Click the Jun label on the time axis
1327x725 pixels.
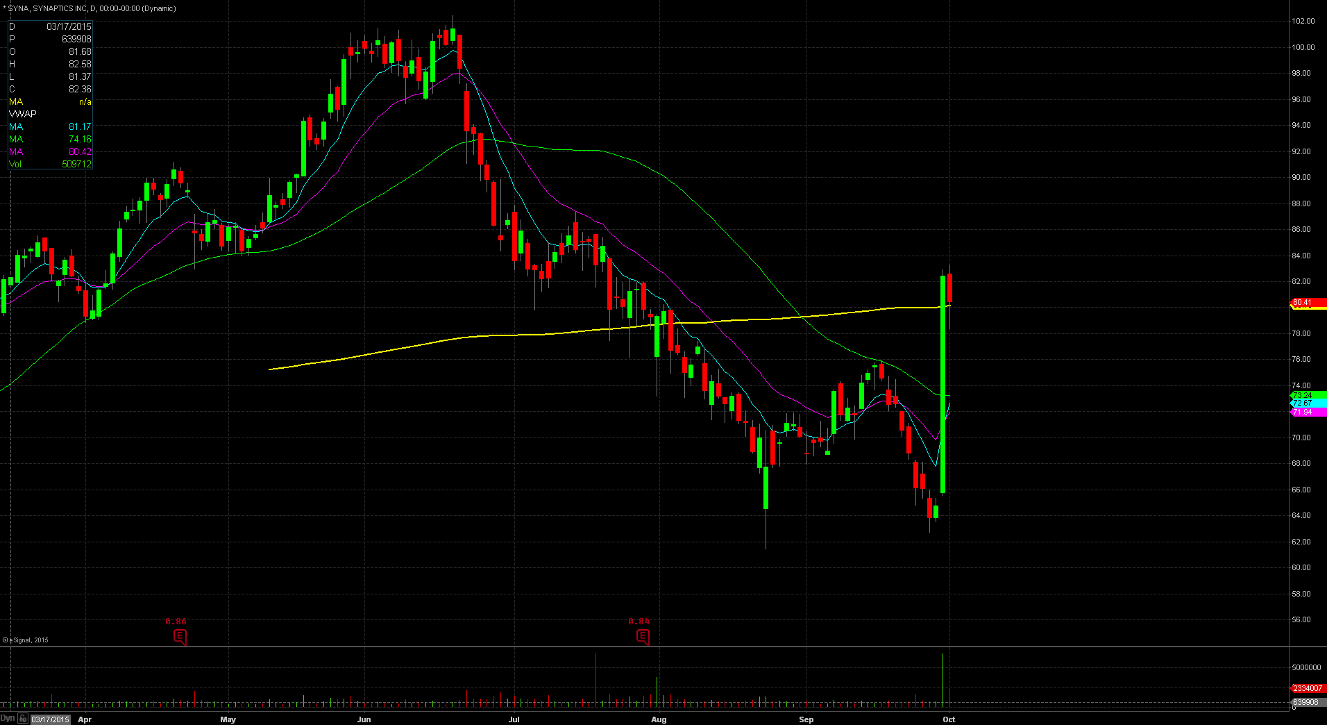pyautogui.click(x=364, y=719)
